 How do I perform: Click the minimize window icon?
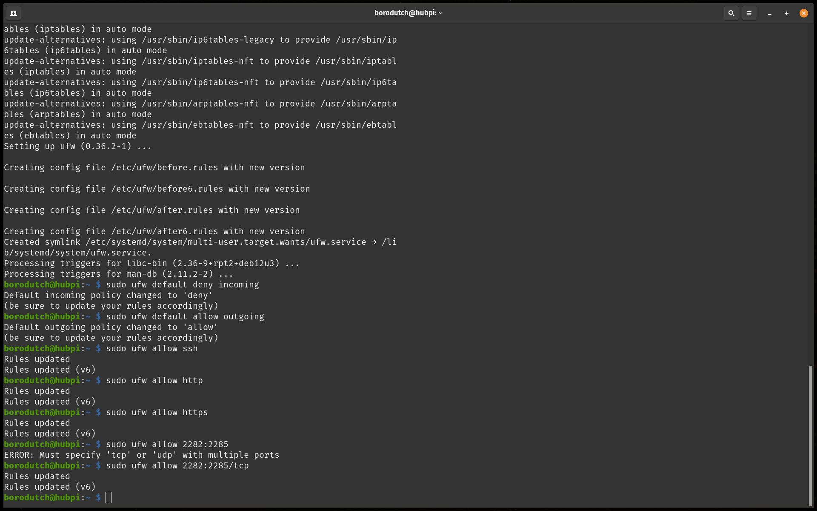pos(769,13)
